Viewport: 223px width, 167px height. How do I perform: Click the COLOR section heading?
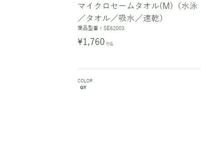(x=85, y=81)
